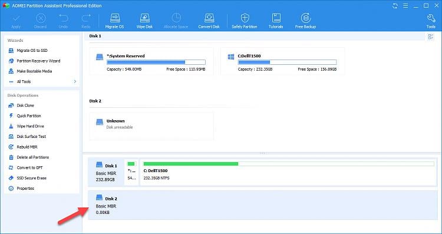The height and width of the screenshot is (234, 442).
Task: Click the Undo arrow
Action: pyautogui.click(x=63, y=21)
